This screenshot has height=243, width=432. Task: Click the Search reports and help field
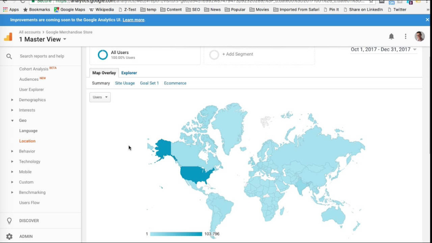coord(42,56)
